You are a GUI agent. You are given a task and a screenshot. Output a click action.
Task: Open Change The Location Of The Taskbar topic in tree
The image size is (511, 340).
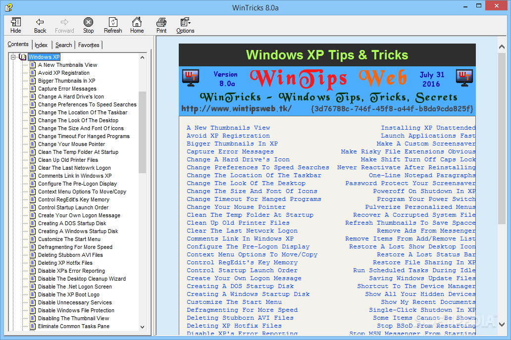coord(83,112)
